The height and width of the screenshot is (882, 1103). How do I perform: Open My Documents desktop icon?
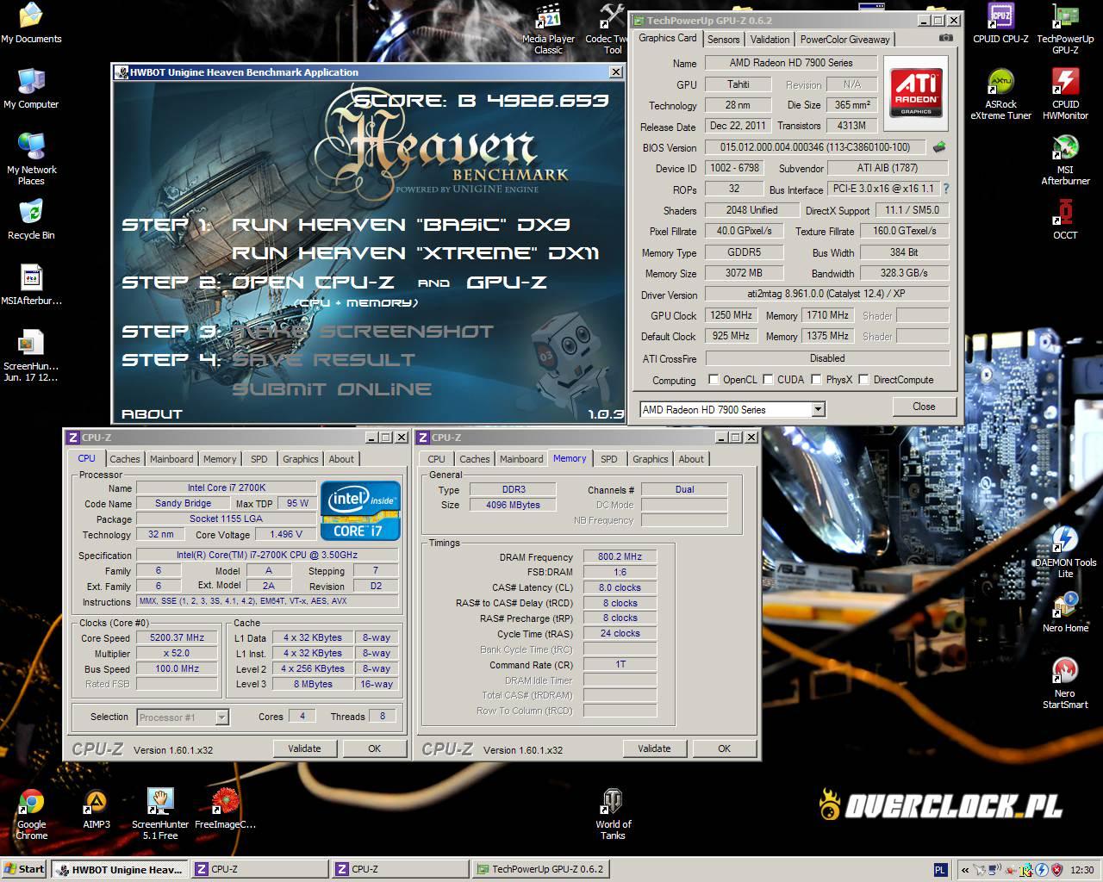31,23
